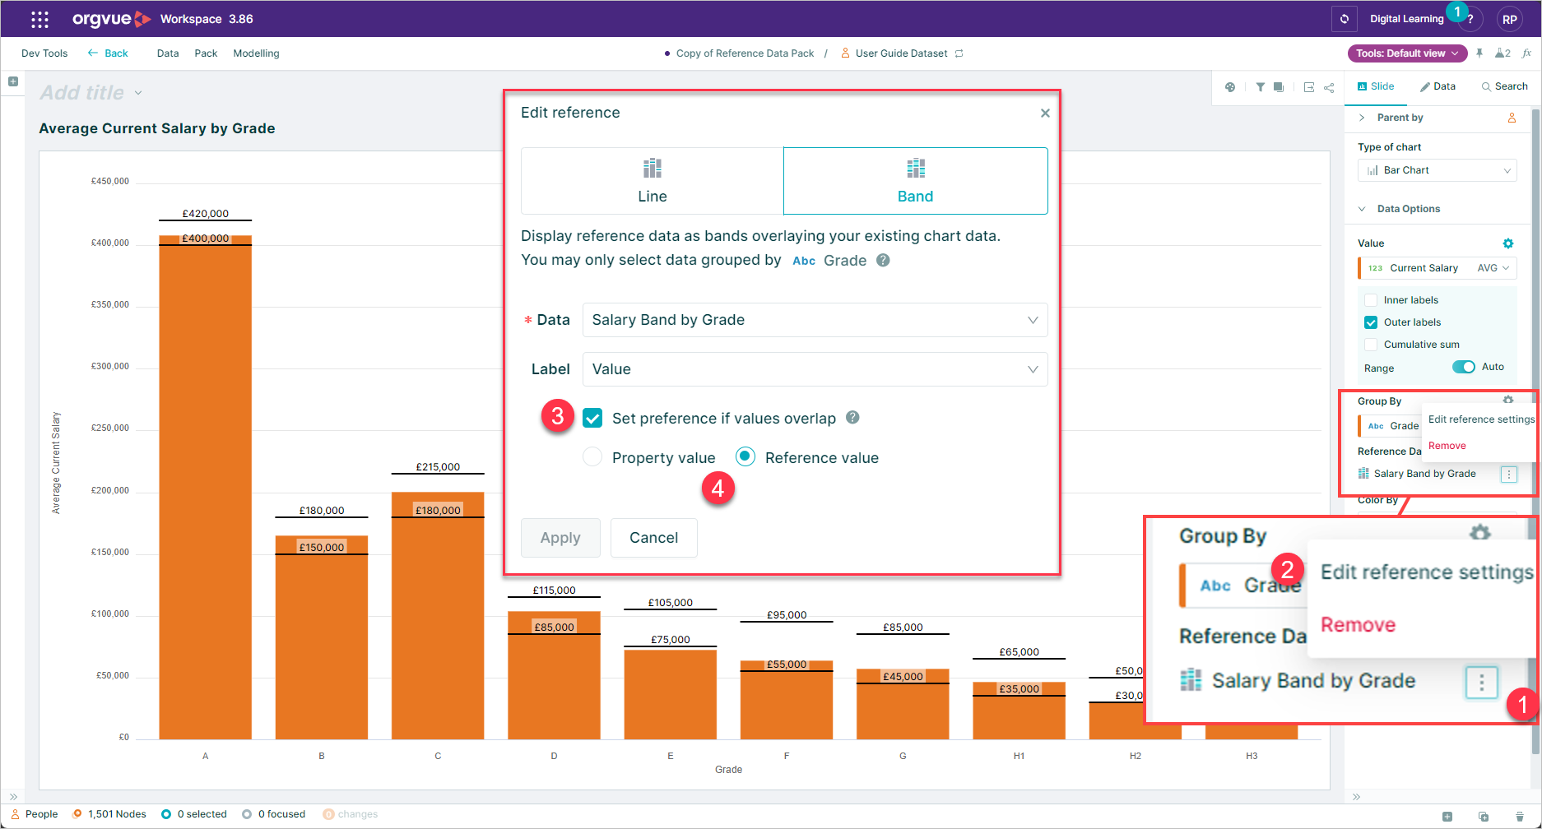This screenshot has height=829, width=1542.
Task: Open the apps grid in the top bar
Action: pos(39,18)
